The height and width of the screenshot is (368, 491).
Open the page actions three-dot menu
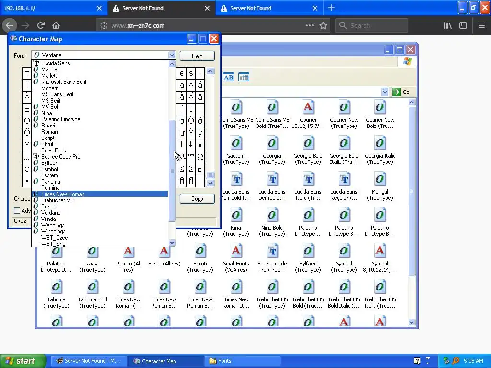click(x=309, y=25)
